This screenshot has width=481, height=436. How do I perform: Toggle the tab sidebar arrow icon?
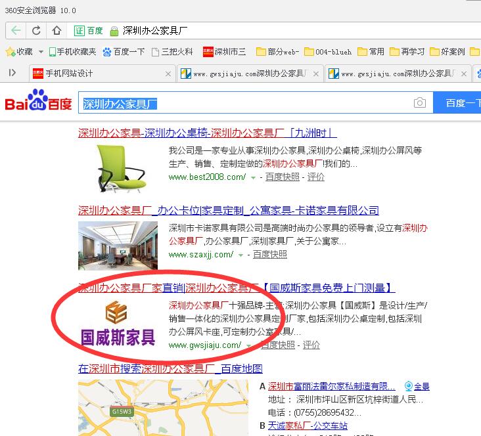pyautogui.click(x=12, y=73)
